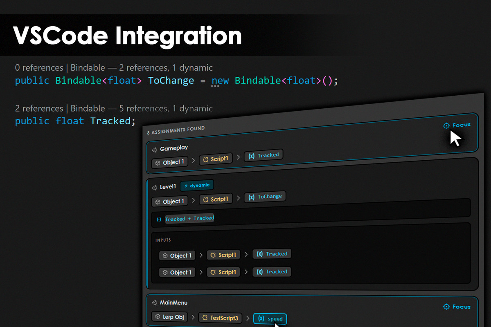This screenshot has height=327, width=491.
Task: Click Object 1 in the lower INPUTS row
Action: click(177, 272)
